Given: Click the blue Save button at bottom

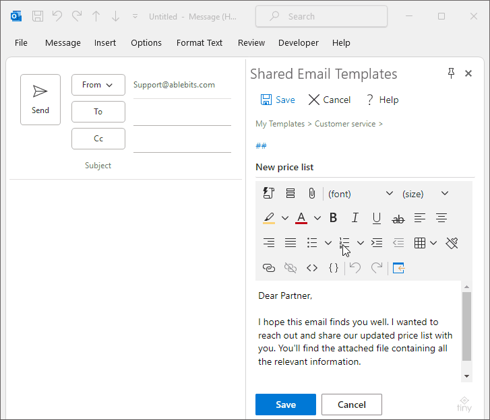Looking at the screenshot, I should coord(286,405).
